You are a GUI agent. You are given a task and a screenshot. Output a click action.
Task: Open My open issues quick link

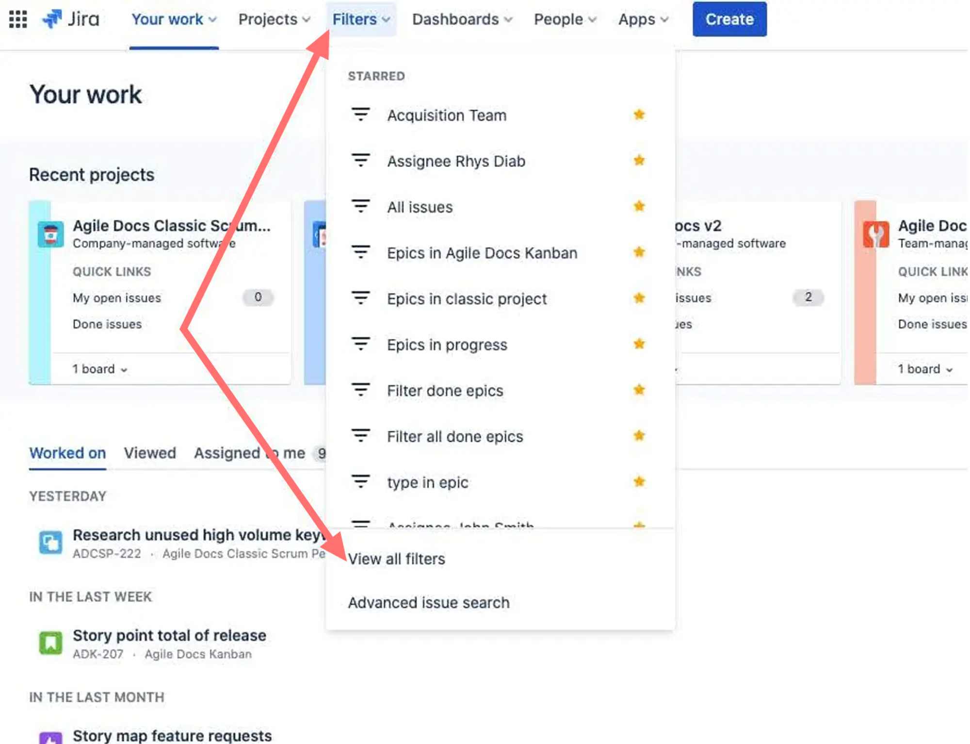click(x=117, y=298)
